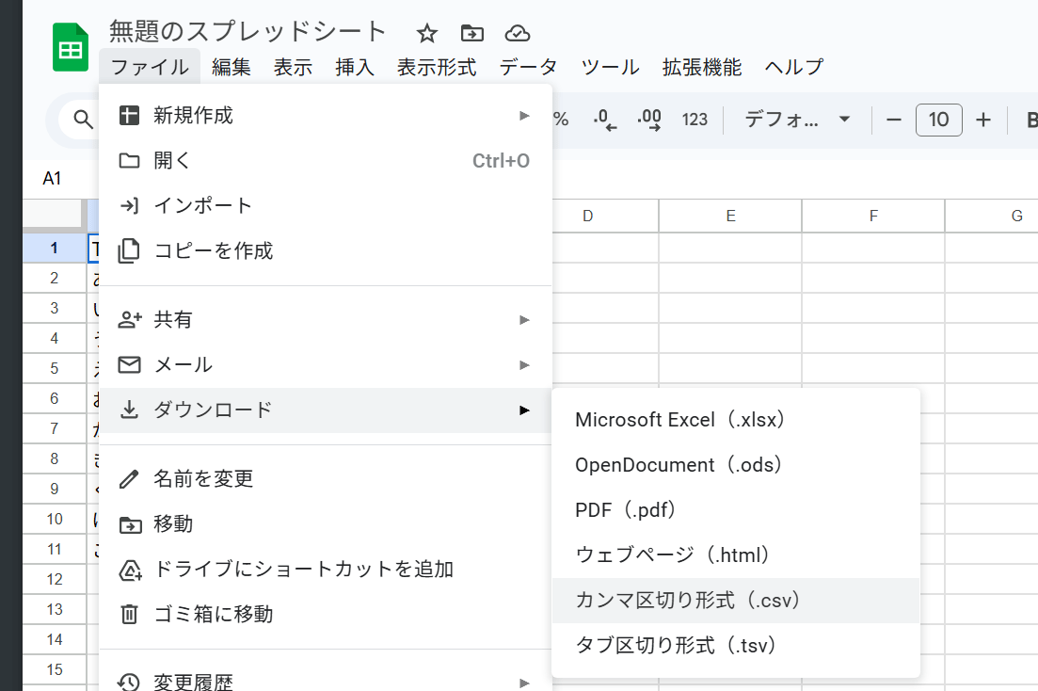Download as タブ区切り形式 (.tsv)
Image resolution: width=1038 pixels, height=691 pixels.
pyautogui.click(x=736, y=645)
